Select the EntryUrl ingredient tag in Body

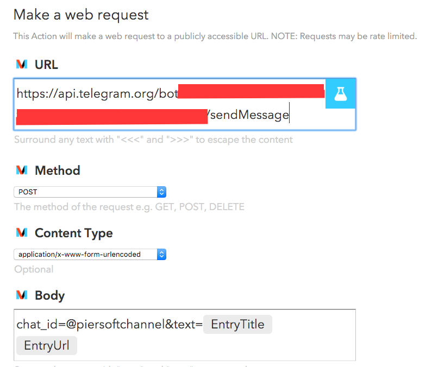(47, 345)
